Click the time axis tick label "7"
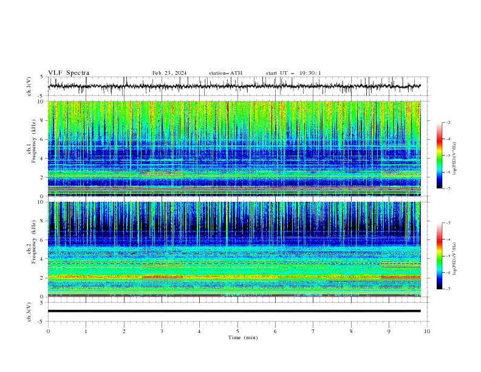The image size is (481, 372). coord(313,331)
